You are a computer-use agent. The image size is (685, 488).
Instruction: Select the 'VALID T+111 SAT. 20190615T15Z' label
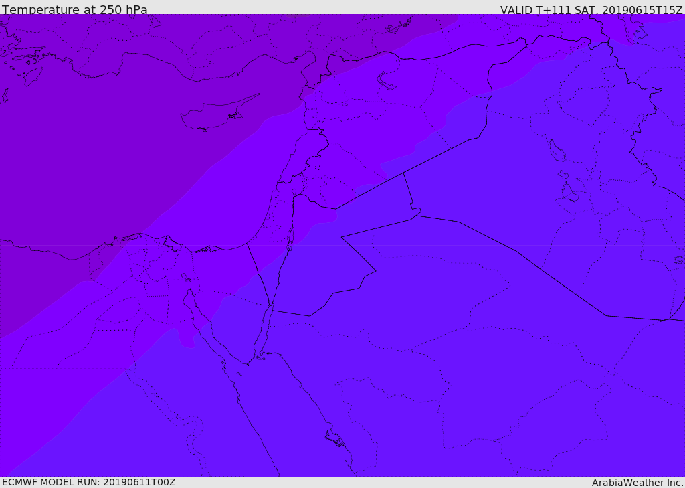(591, 10)
